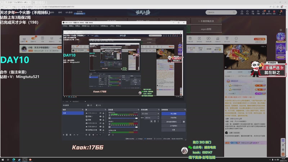Open first mixer channel three-dot options
The width and height of the screenshot is (288, 162).
[110, 115]
